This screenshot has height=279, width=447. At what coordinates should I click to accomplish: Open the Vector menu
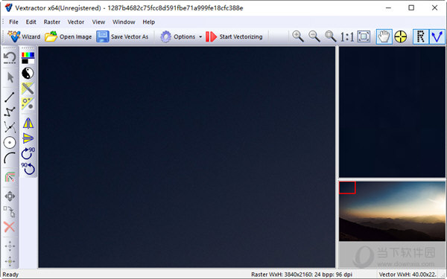point(76,22)
